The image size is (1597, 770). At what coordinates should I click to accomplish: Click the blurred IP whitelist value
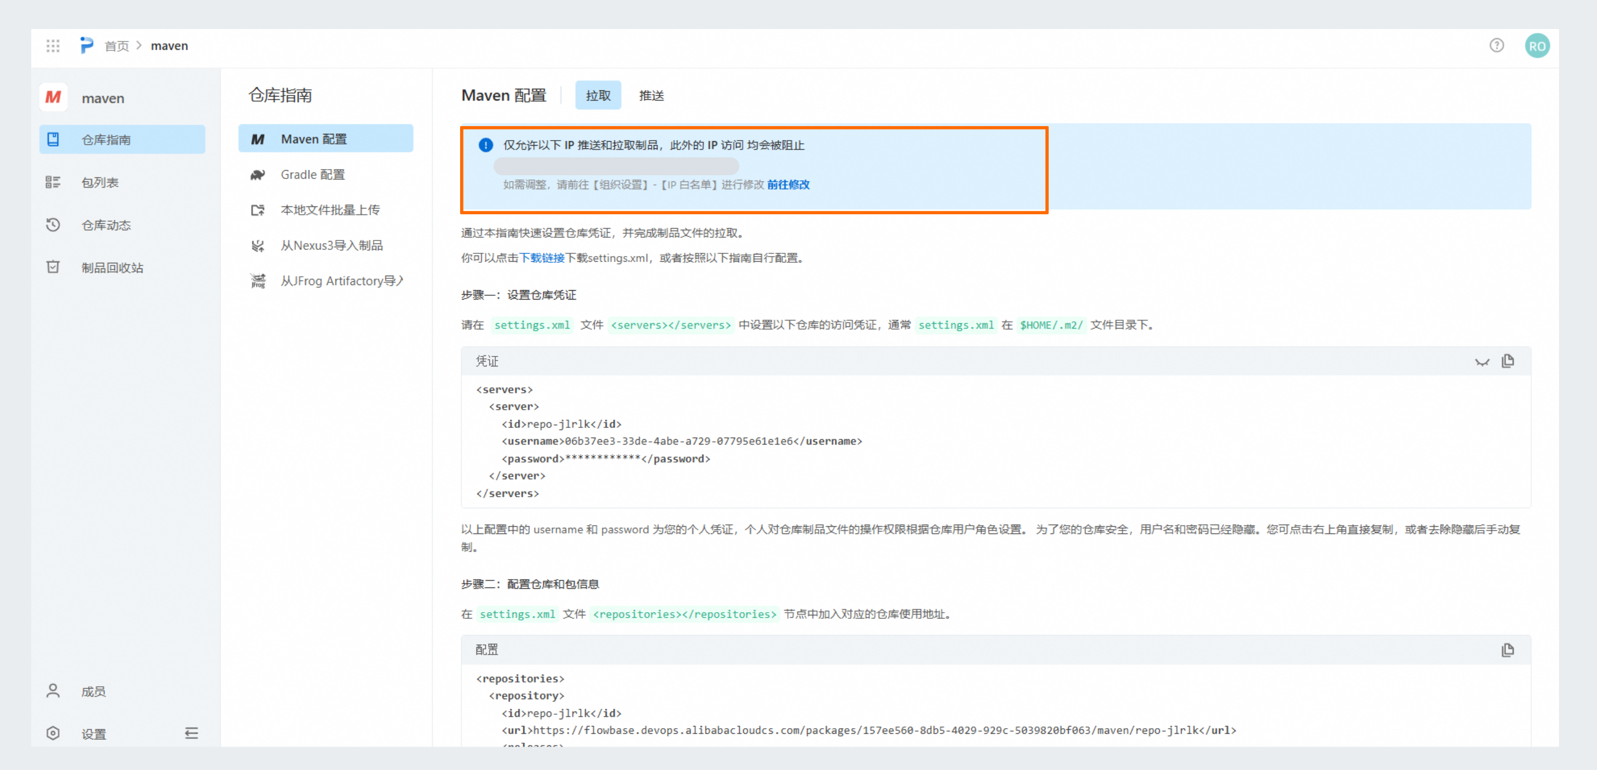tap(616, 166)
